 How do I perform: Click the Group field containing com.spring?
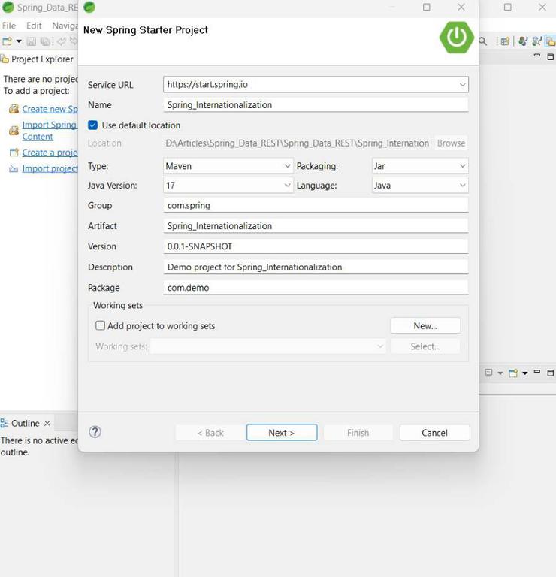[316, 205]
